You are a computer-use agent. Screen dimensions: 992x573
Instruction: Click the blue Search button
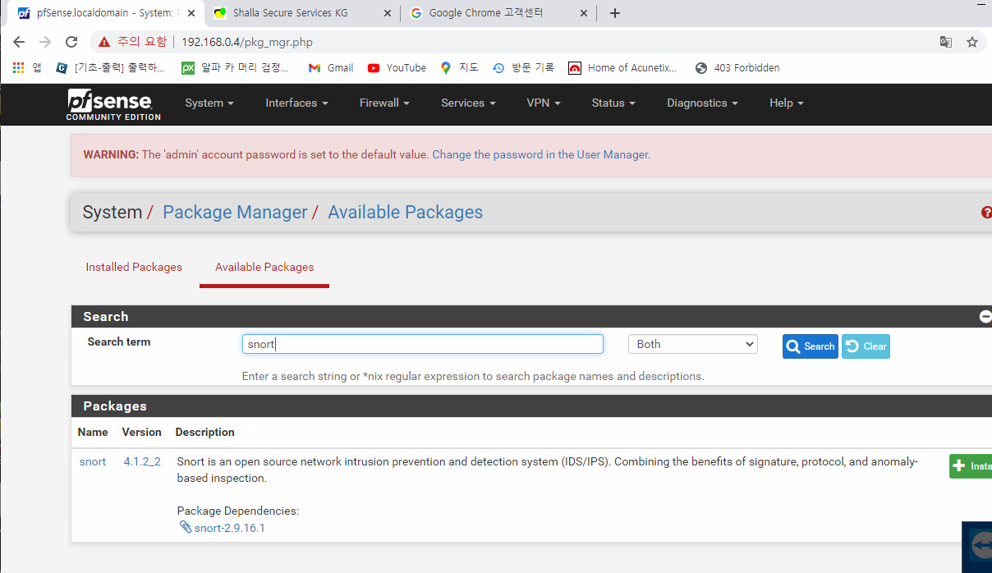811,346
